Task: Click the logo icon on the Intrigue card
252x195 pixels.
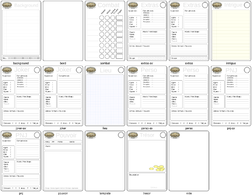Action: click(217, 5)
